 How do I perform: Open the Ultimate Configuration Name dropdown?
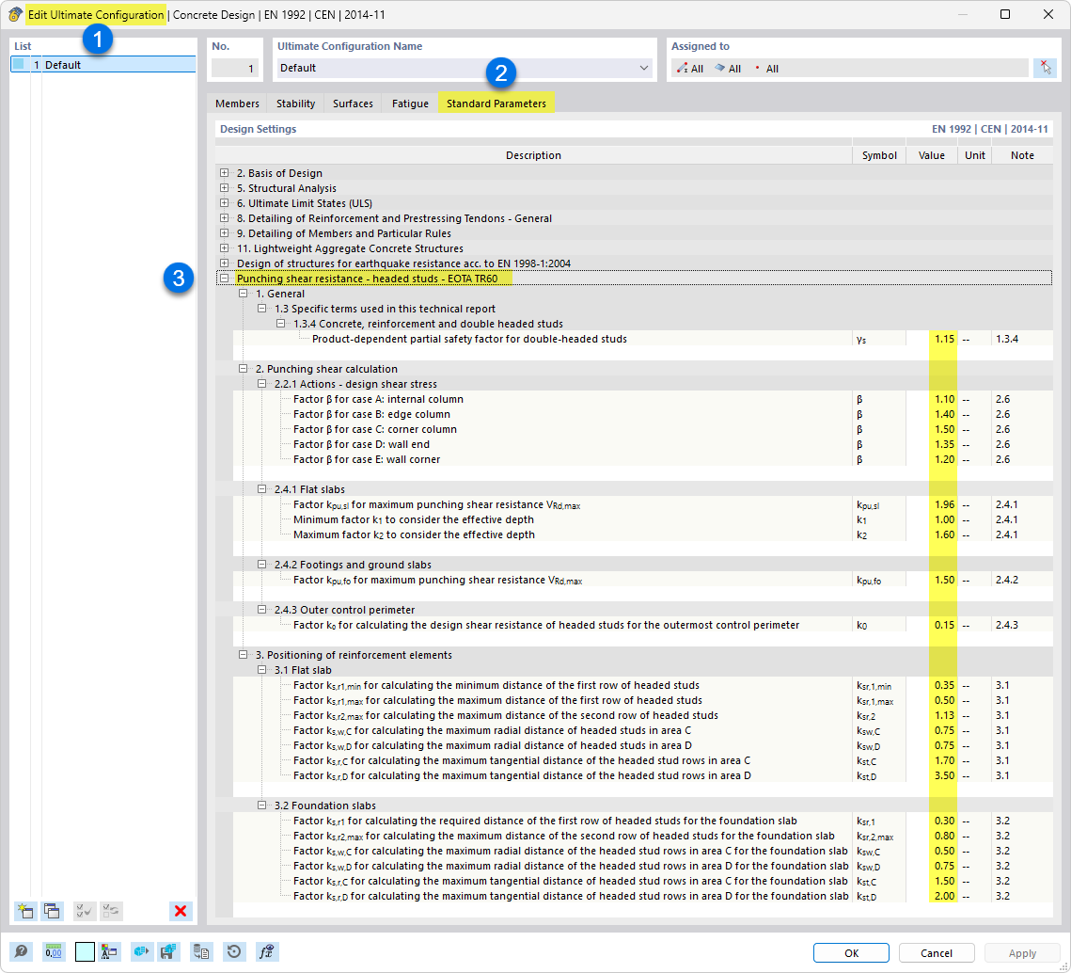click(x=643, y=68)
